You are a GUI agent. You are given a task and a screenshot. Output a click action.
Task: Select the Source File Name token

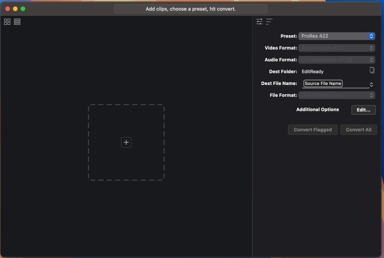coord(323,83)
